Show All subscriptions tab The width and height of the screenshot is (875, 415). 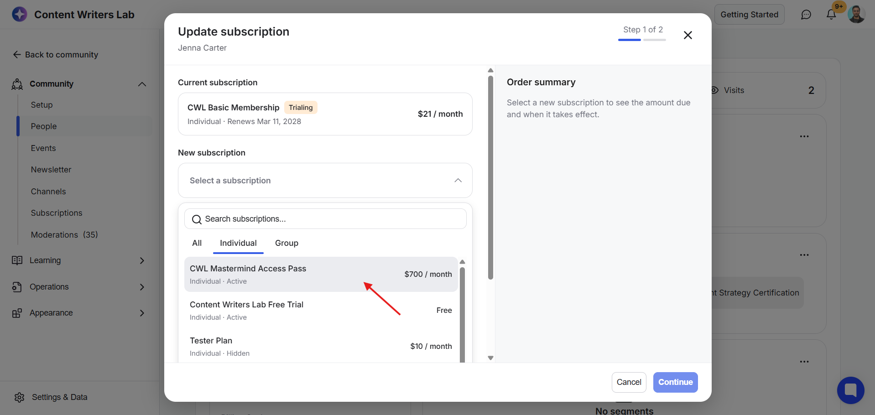(197, 243)
